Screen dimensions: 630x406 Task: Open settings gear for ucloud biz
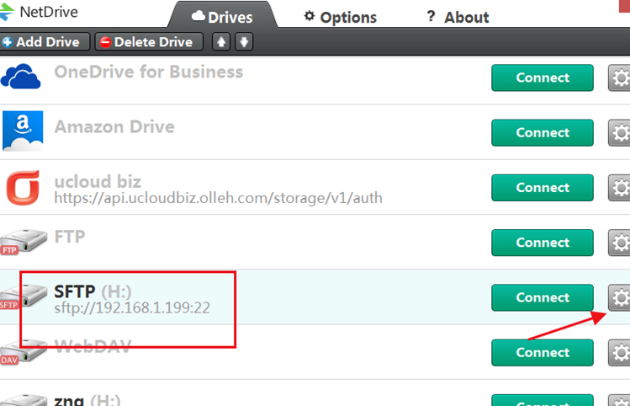pyautogui.click(x=619, y=188)
